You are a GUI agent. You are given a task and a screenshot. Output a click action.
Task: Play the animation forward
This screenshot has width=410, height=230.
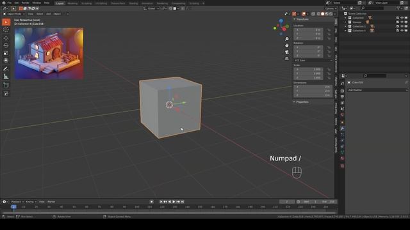coord(174,202)
